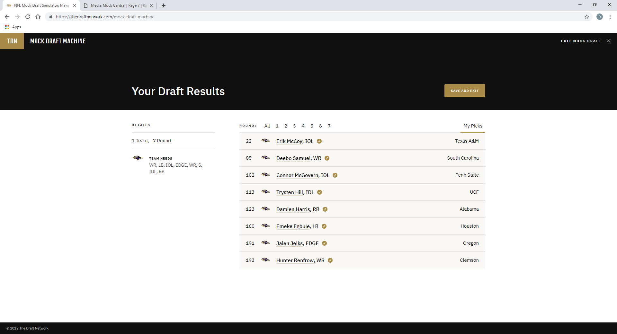Open Trysten Hill, IDL player link
This screenshot has height=334, width=617.
(295, 192)
